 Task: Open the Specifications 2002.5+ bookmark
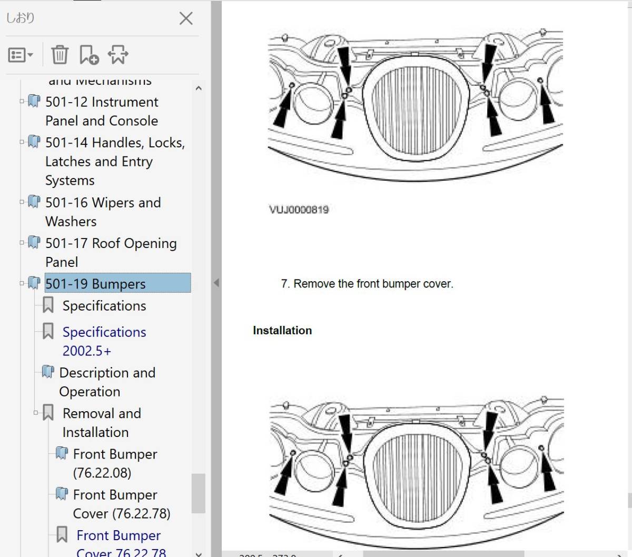coord(104,341)
